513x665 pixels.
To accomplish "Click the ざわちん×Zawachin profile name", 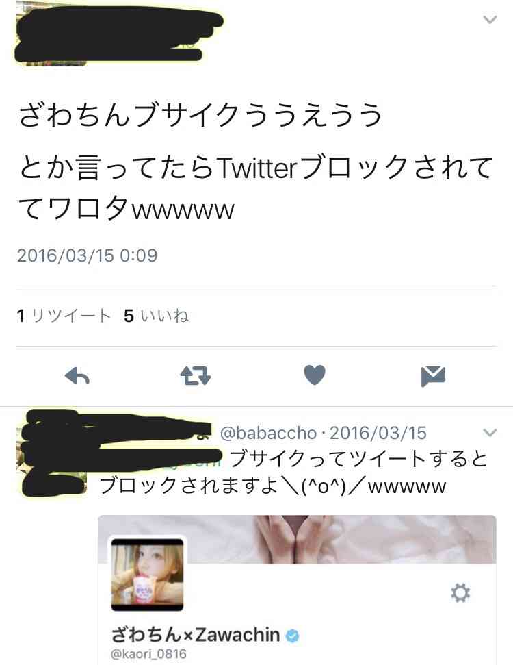I will click(196, 635).
